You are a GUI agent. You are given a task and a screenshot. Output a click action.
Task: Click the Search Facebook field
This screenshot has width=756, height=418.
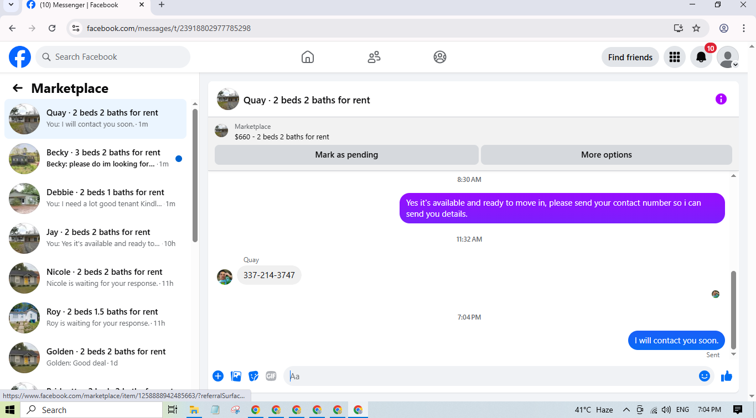pos(113,57)
